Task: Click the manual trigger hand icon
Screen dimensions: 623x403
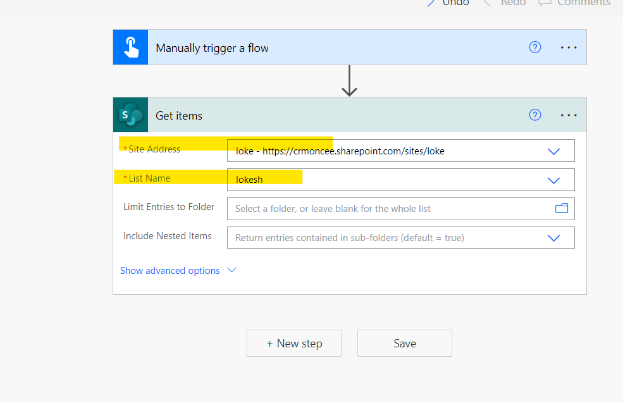Action: pos(130,47)
